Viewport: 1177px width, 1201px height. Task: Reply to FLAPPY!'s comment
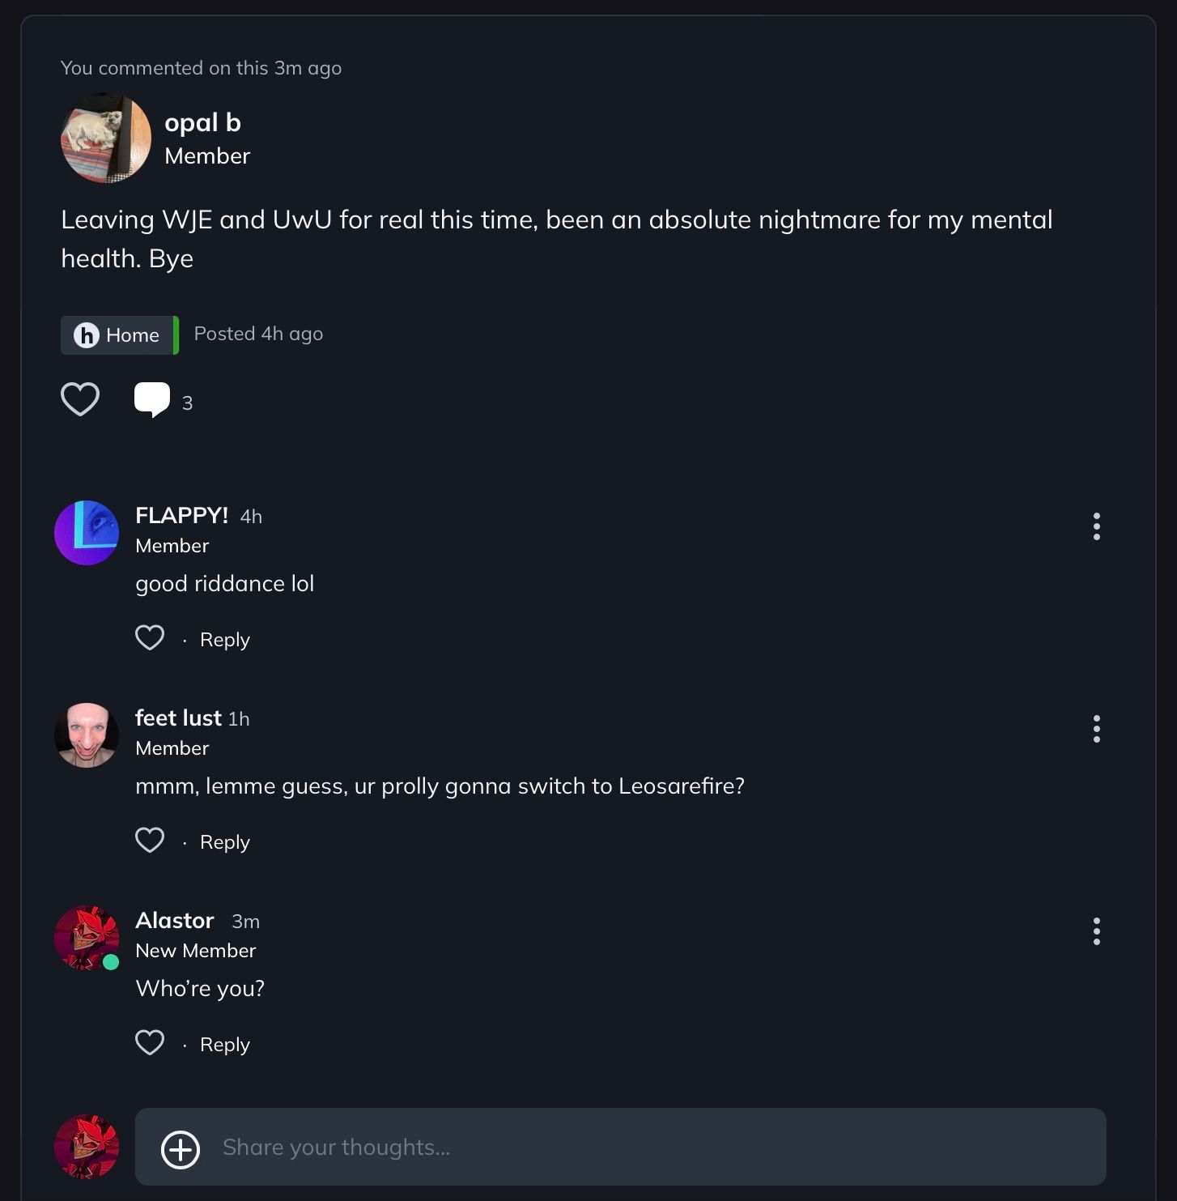[225, 640]
